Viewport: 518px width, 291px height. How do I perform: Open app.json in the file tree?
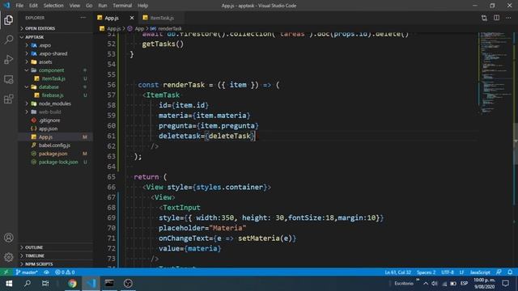pos(48,129)
